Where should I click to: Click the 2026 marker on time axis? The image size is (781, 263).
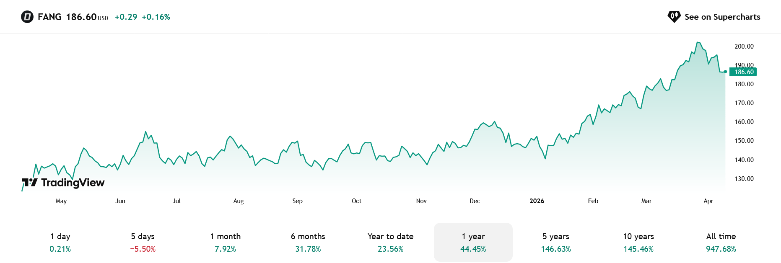click(537, 201)
